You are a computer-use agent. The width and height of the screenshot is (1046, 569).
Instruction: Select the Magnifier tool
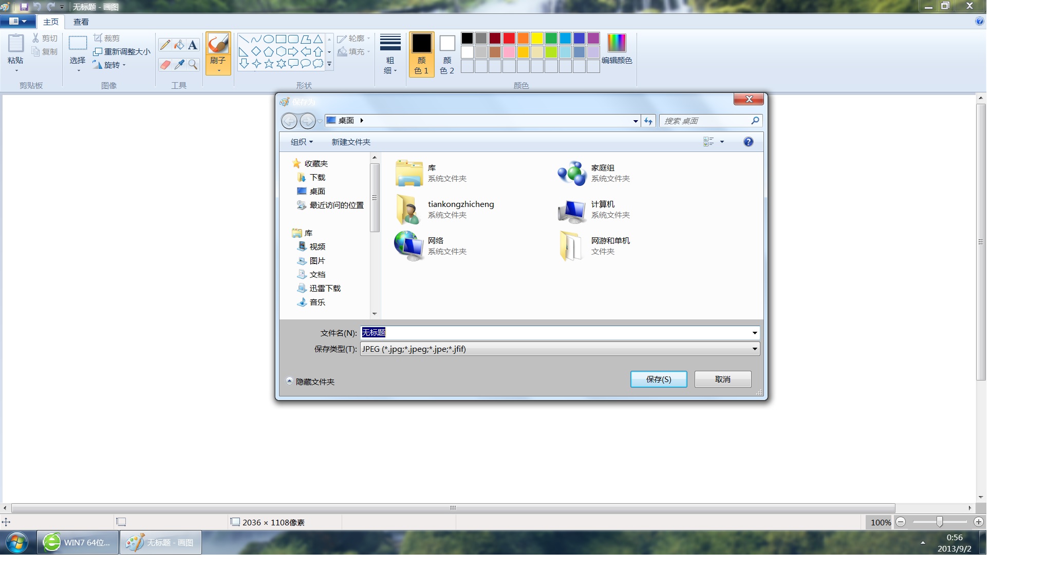(193, 65)
